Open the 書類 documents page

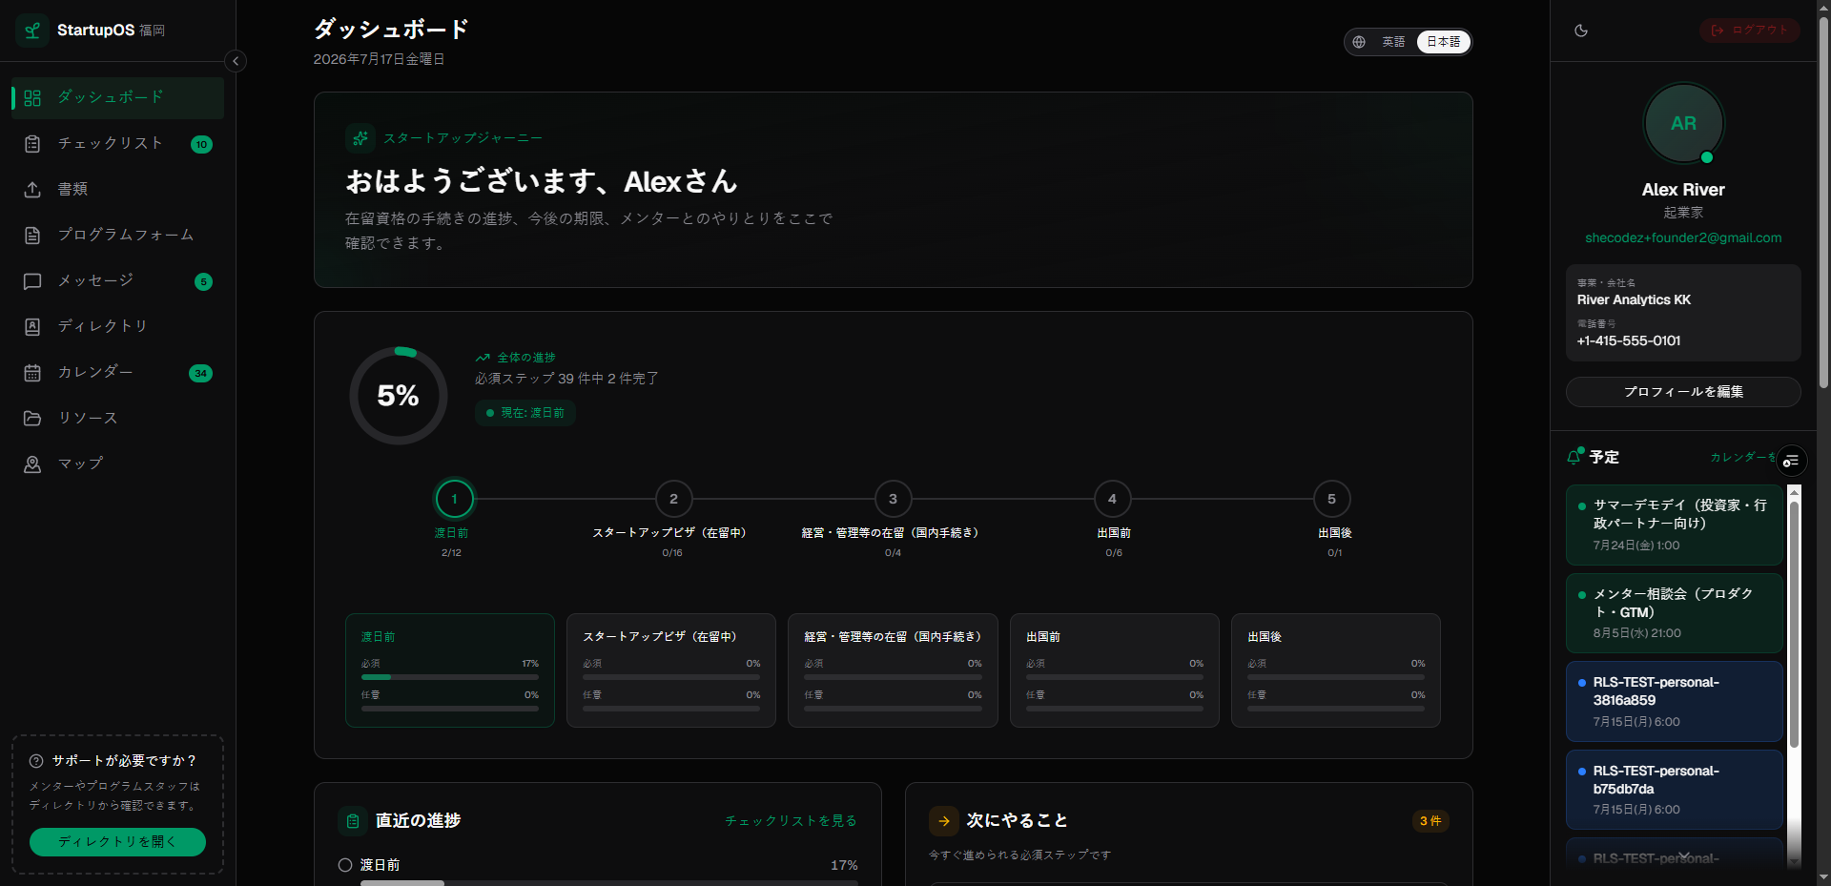(117, 189)
